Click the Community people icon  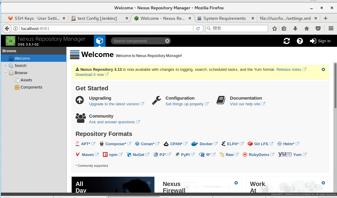click(81, 118)
